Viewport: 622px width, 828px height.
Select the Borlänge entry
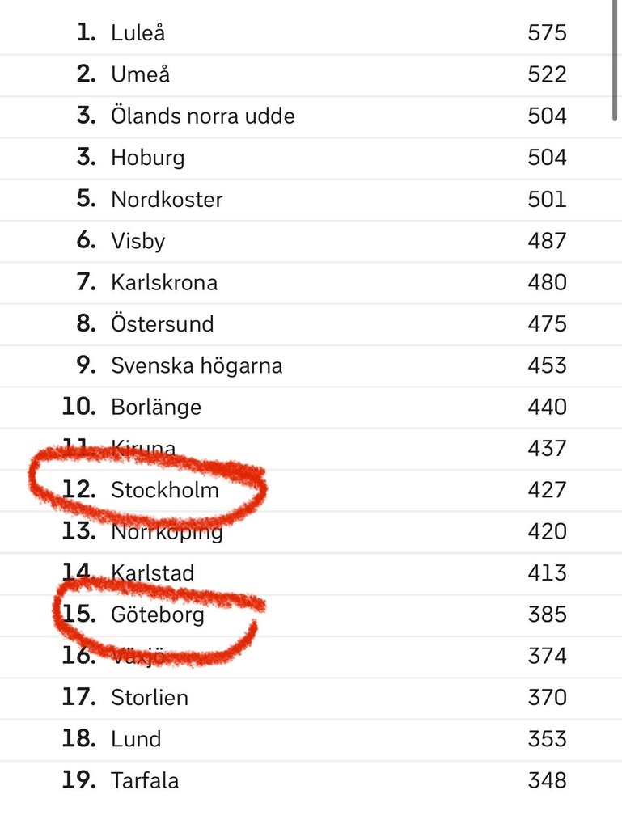pyautogui.click(x=311, y=408)
